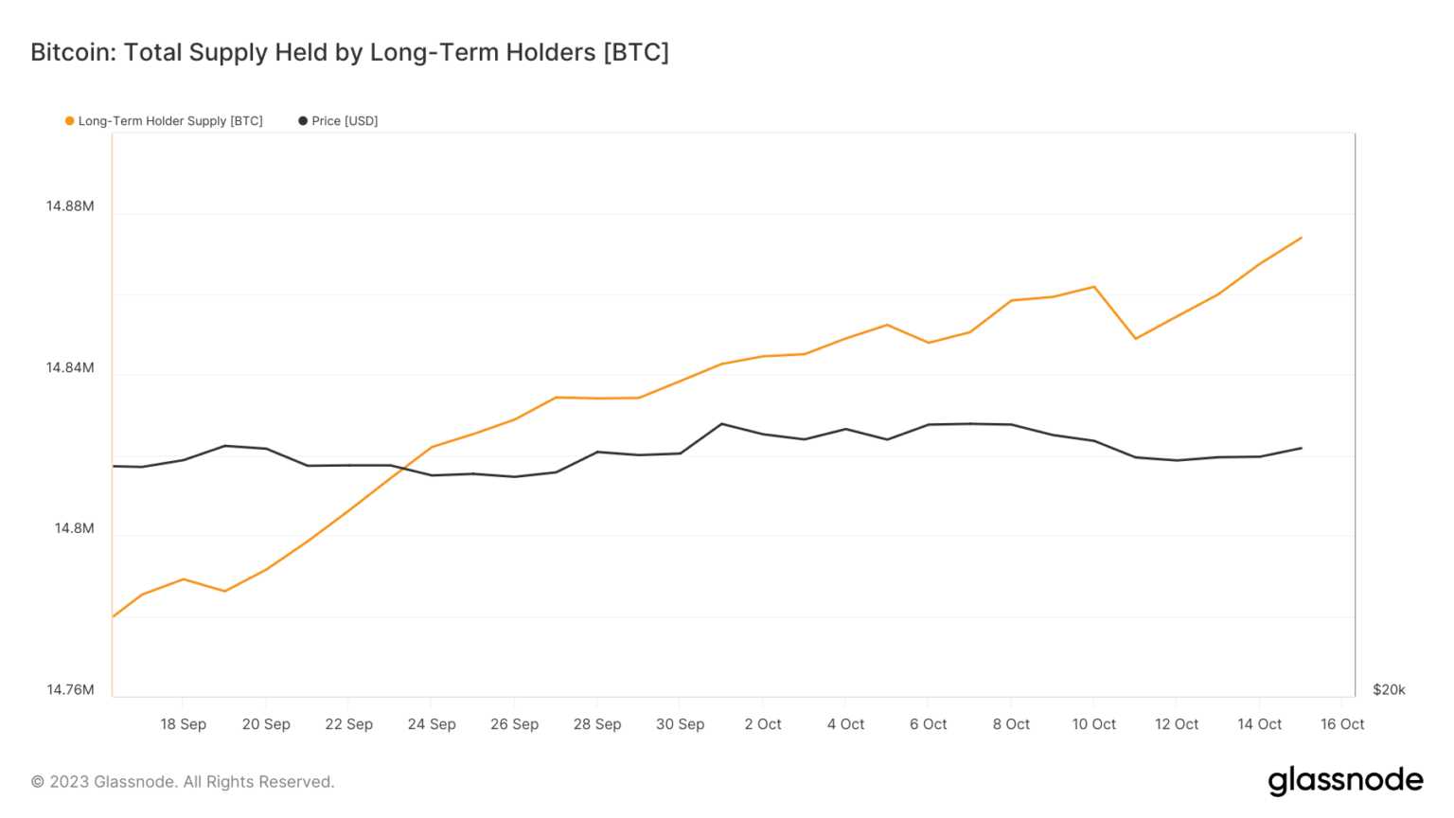Select the 30 Sep date tick label
Screen dimensions: 1454x818
[680, 724]
